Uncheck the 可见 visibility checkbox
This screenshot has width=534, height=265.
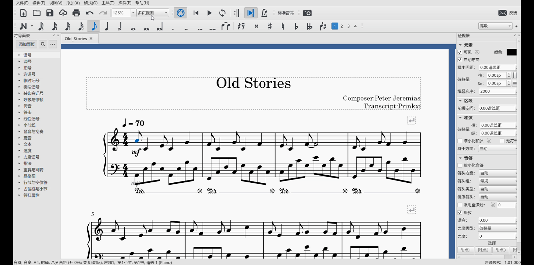coord(460,52)
